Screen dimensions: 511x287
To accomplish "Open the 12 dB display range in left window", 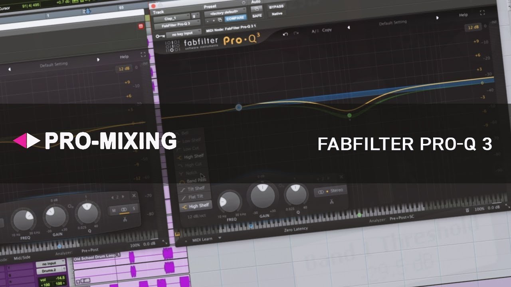I will point(125,69).
